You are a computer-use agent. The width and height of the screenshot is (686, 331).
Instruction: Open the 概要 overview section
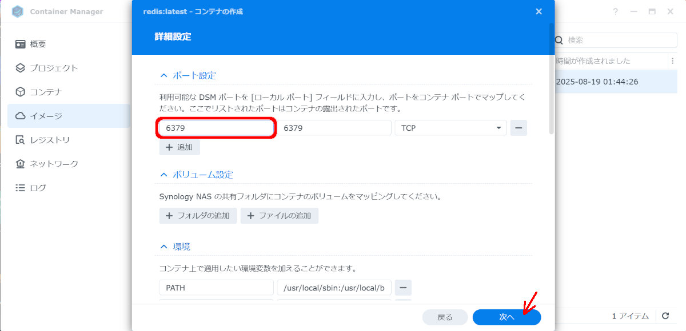(38, 44)
